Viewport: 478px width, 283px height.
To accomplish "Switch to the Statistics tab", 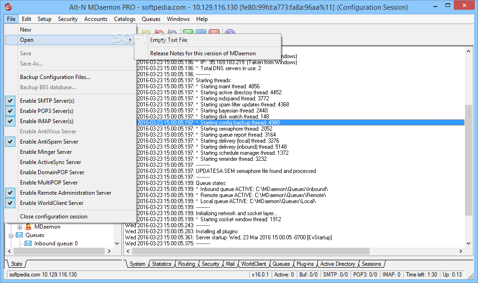I will 161,264.
